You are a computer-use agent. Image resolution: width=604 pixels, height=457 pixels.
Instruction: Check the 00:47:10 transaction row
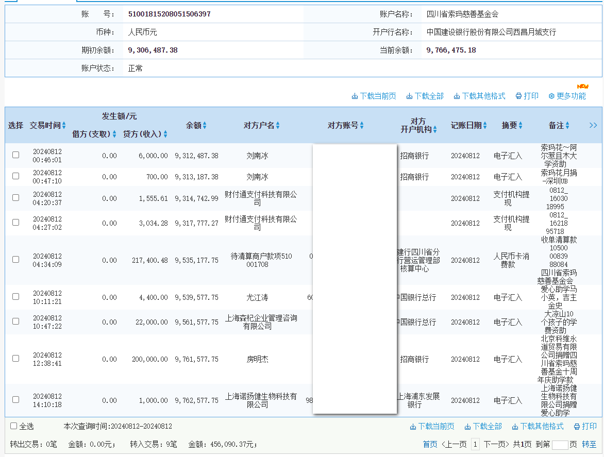(x=16, y=176)
